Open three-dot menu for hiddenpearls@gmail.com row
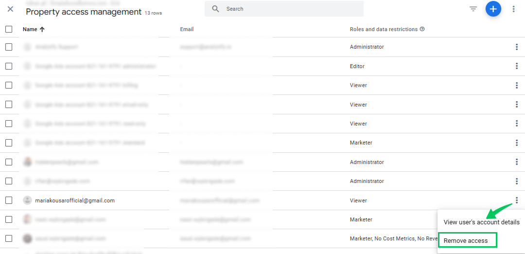 (517, 162)
